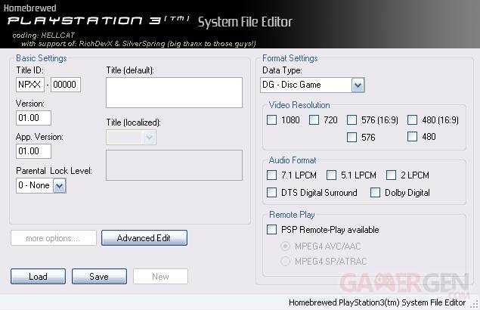
Task: Check the 576 (16:9) resolution box
Action: (351, 119)
